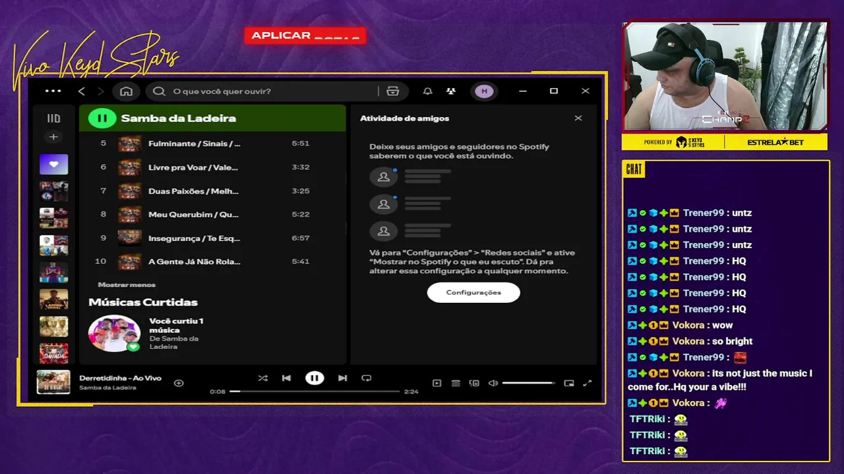
Task: Click the CHAT header label
Action: (x=634, y=170)
